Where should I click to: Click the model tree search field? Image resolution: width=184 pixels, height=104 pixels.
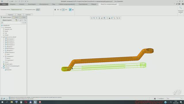[12, 23]
